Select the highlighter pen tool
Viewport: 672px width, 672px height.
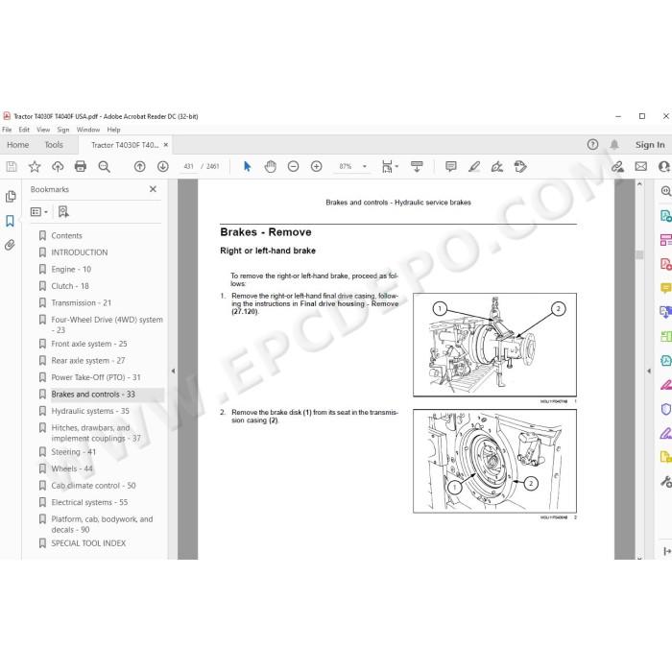tap(474, 166)
